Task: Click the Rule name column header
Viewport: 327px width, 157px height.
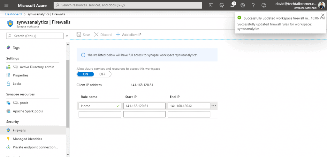Action: tap(89, 97)
